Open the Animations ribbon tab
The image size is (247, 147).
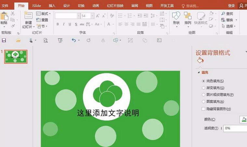(x=96, y=6)
